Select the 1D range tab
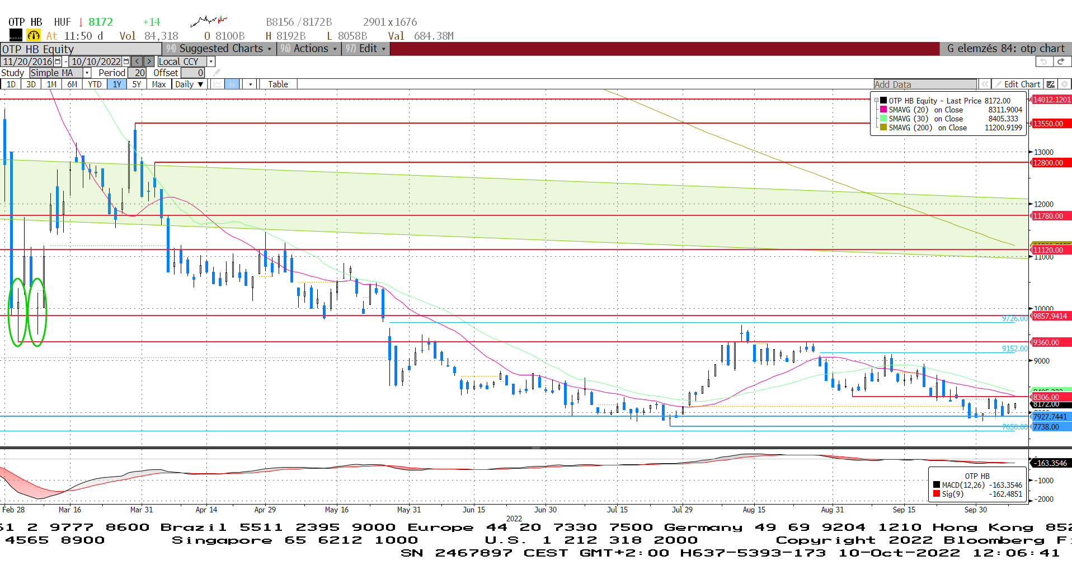The width and height of the screenshot is (1072, 584). tap(11, 84)
